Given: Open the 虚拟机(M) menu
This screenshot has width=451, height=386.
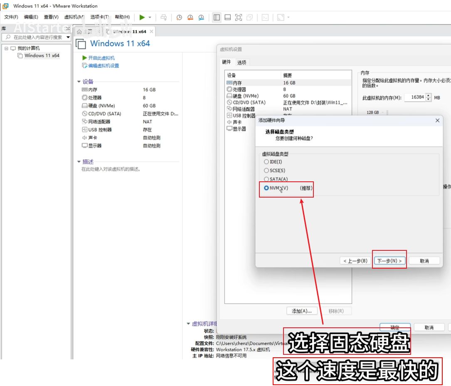Looking at the screenshot, I should (x=74, y=17).
